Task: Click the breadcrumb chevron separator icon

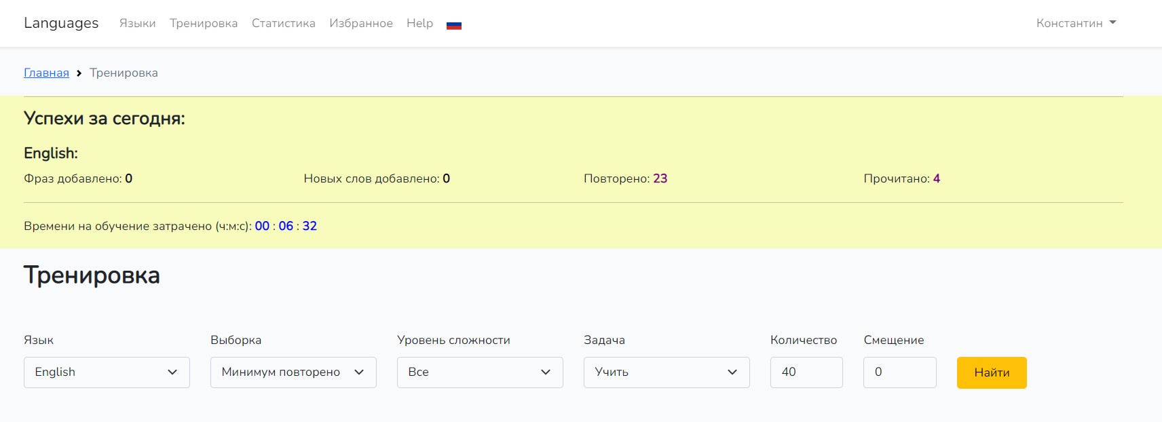Action: pyautogui.click(x=79, y=73)
